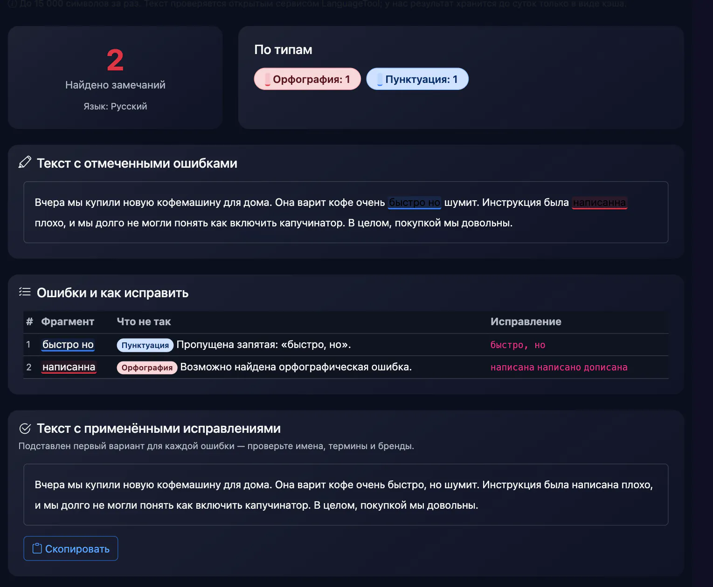Click highlighted «написанна» in the marked text
This screenshot has height=587, width=713.
point(600,203)
